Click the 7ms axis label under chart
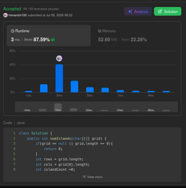The width and height of the screenshot is (186, 188). [x=120, y=95]
